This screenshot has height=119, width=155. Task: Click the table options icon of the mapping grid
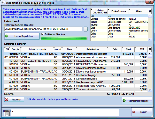150,11
